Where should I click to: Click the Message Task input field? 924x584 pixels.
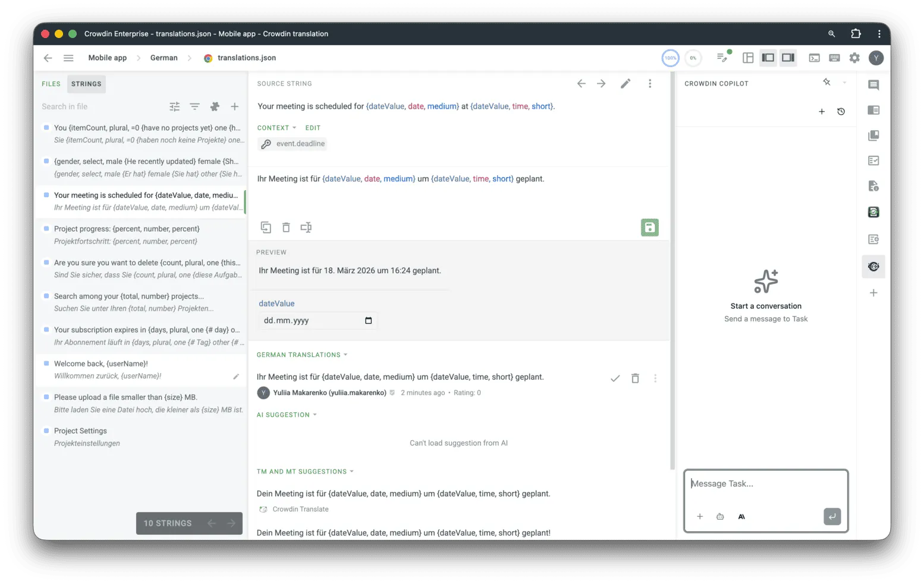pos(765,484)
